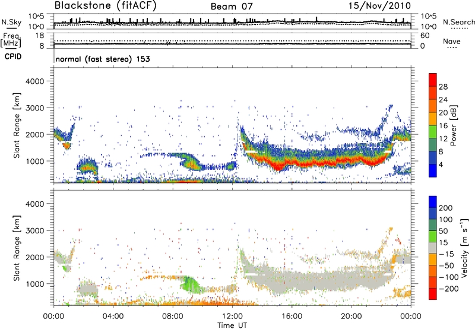Click the '4' power colorbar tick
The width and height of the screenshot is (475, 329).
click(441, 164)
